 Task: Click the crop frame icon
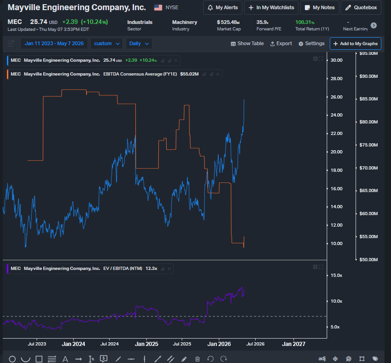click(x=362, y=359)
